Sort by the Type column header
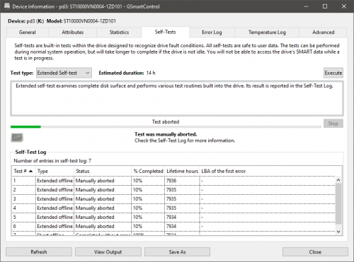The image size is (354, 262). [x=55, y=171]
